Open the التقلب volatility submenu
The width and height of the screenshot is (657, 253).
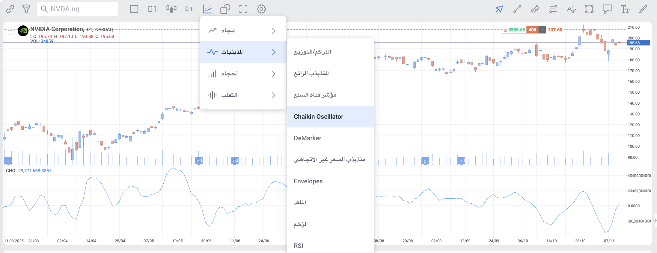(243, 95)
